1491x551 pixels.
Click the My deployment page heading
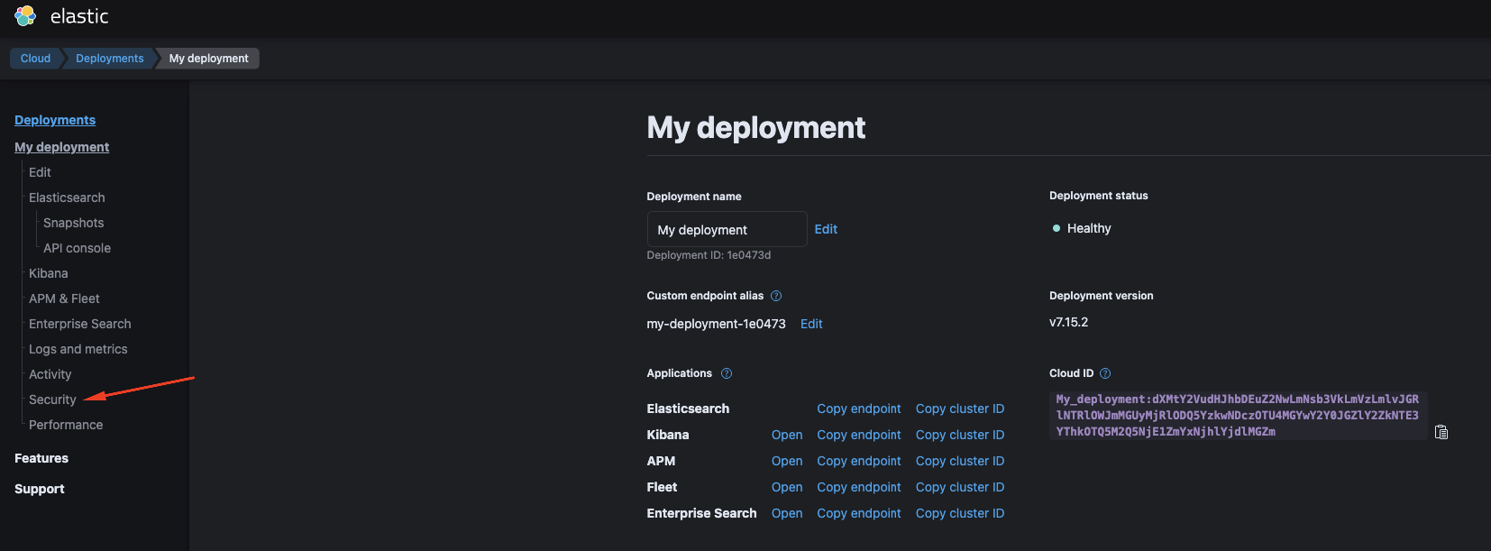(x=755, y=128)
